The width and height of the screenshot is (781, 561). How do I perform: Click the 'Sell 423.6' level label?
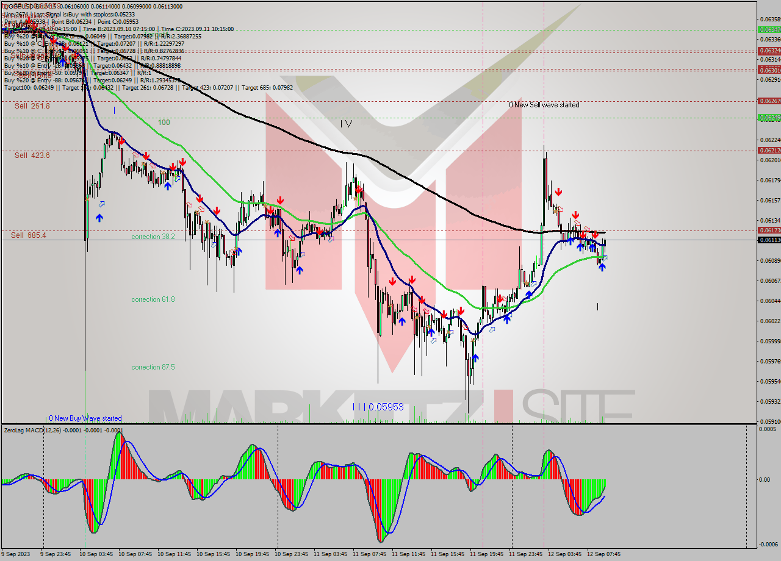click(x=32, y=155)
